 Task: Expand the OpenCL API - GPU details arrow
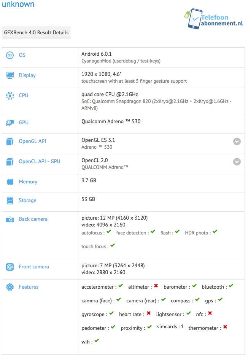coord(237,162)
